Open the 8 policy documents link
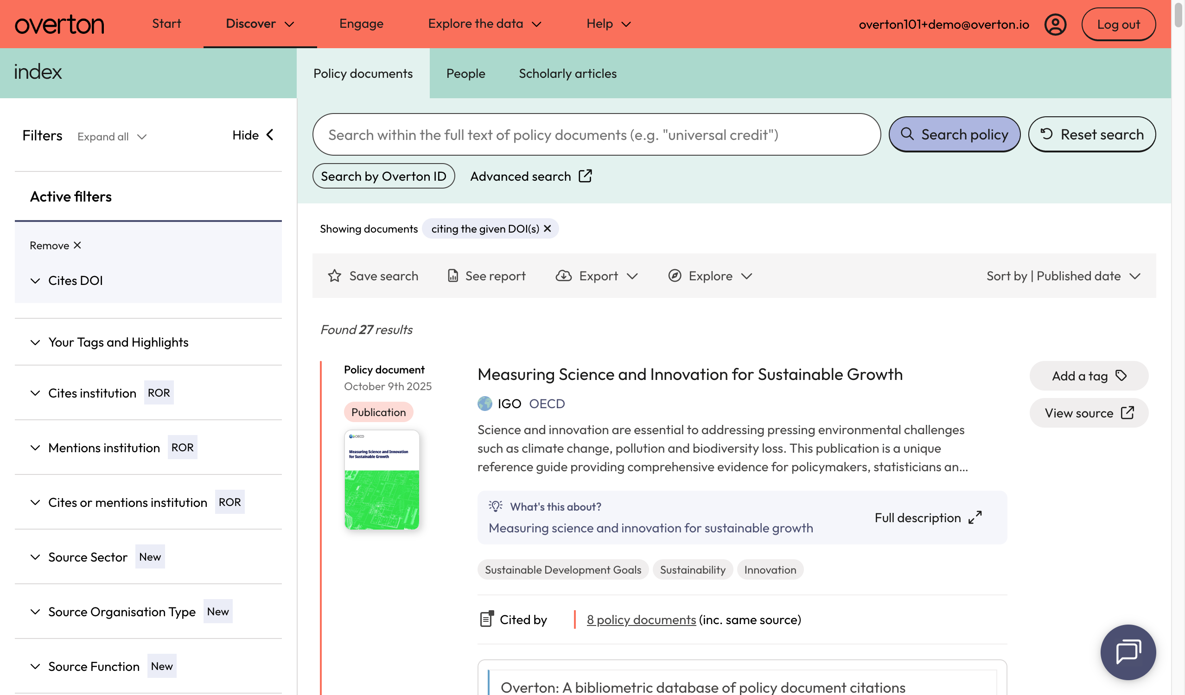This screenshot has width=1185, height=695. pyautogui.click(x=641, y=619)
